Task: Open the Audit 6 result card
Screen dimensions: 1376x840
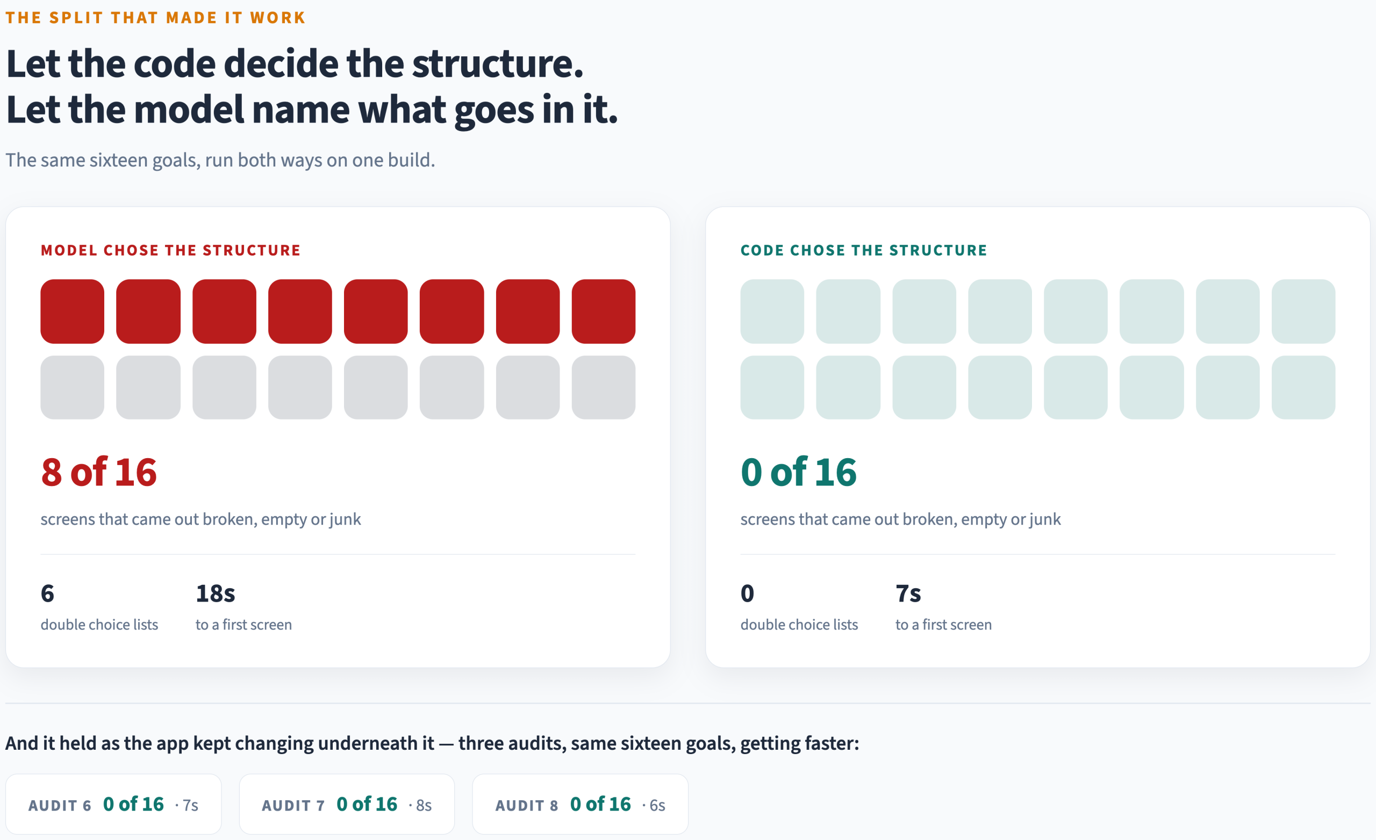Action: (113, 804)
